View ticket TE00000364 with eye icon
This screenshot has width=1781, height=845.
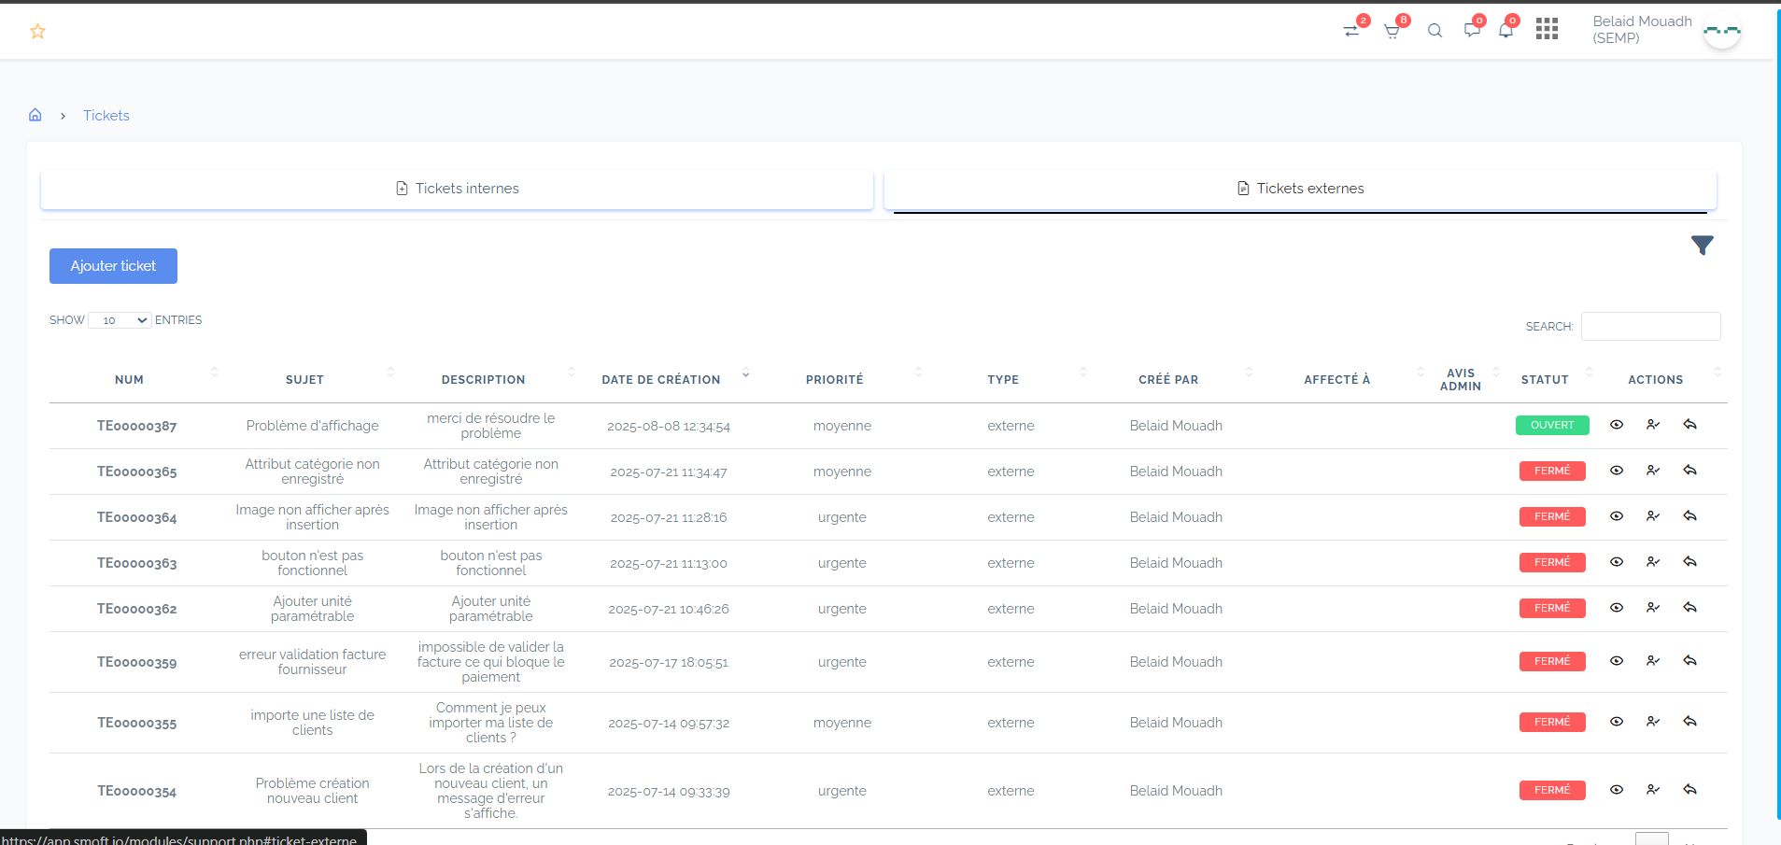coord(1617,516)
